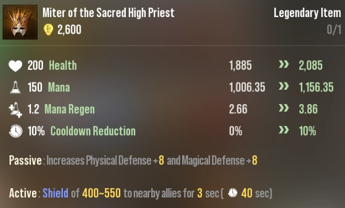345x208 pixels.
Task: Click the blue Shield keyword link
Action: tap(55, 193)
